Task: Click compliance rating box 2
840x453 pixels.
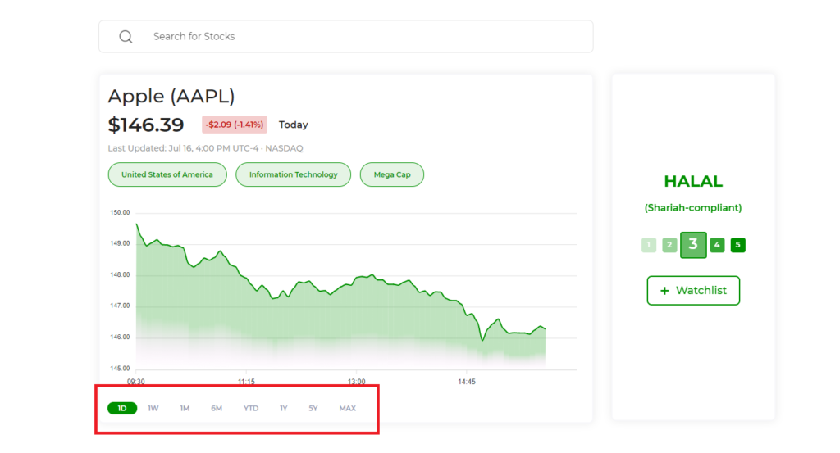Action: pyautogui.click(x=669, y=245)
